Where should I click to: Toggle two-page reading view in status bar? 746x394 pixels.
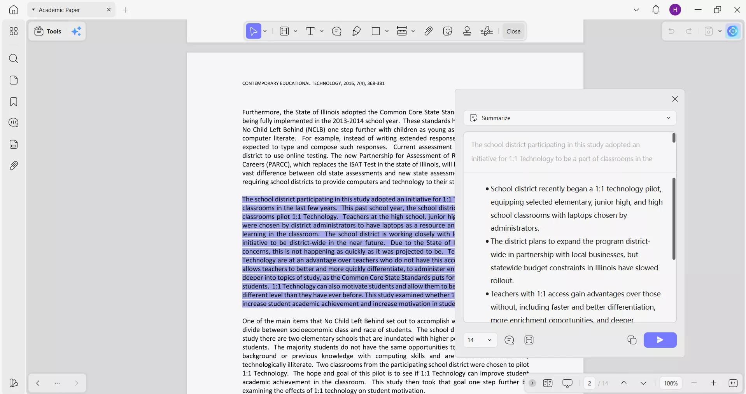[x=548, y=383]
